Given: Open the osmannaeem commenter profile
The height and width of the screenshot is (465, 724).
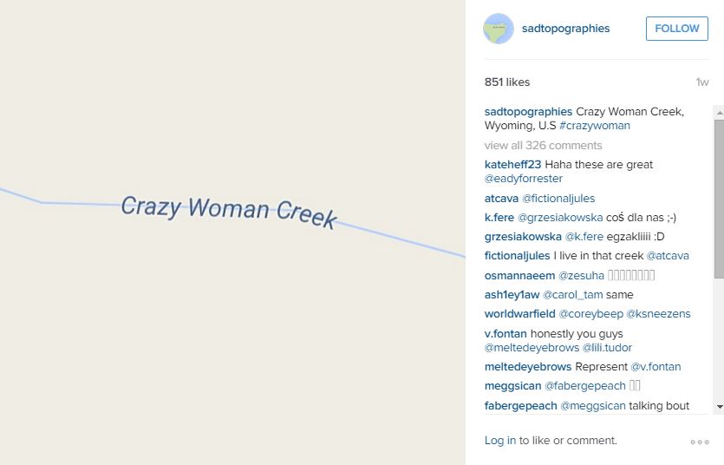Looking at the screenshot, I should click(519, 276).
